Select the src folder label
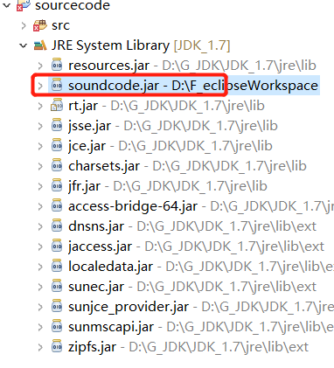Image resolution: width=334 pixels, height=368 pixels. point(60,25)
